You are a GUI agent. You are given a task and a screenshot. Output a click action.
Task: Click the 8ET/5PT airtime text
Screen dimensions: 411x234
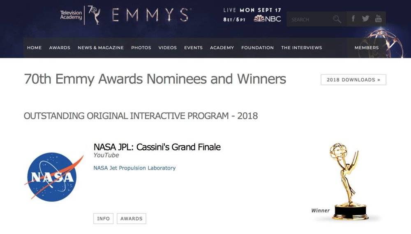click(x=234, y=20)
